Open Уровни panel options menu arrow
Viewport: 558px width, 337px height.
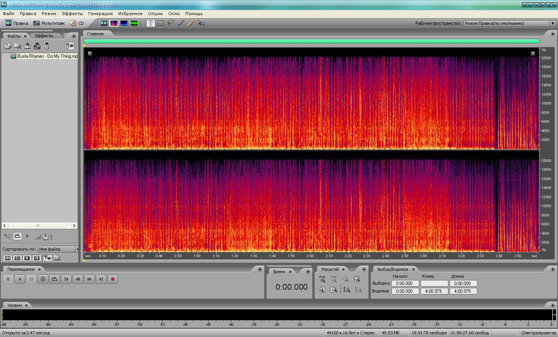pyautogui.click(x=553, y=305)
